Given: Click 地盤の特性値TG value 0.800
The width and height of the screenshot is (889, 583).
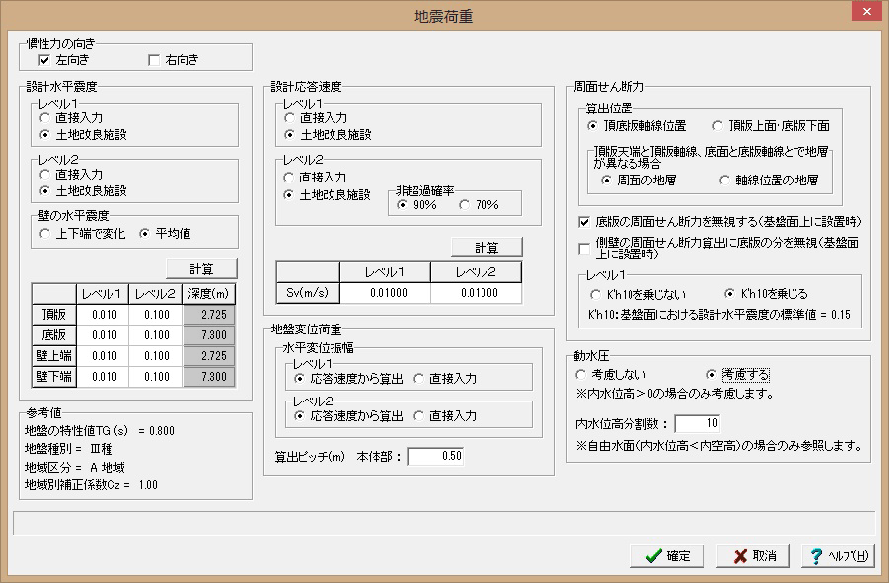Looking at the screenshot, I should coord(162,431).
